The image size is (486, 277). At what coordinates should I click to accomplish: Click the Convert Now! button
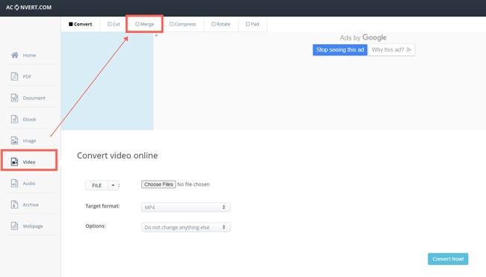point(448,259)
